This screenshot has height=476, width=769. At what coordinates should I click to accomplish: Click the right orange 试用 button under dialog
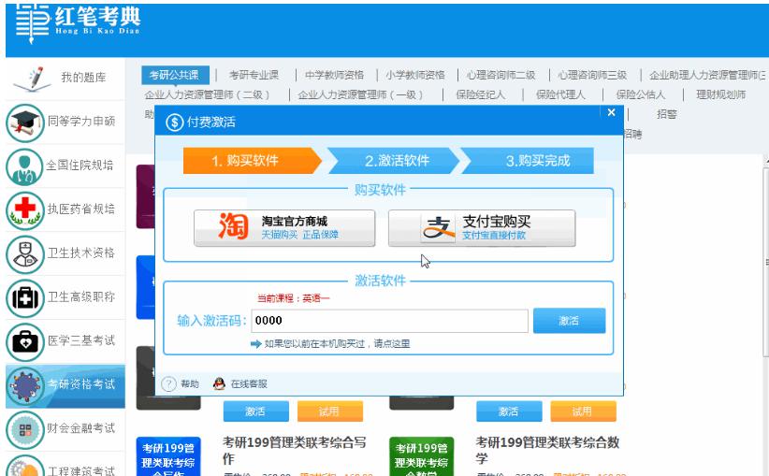(583, 411)
